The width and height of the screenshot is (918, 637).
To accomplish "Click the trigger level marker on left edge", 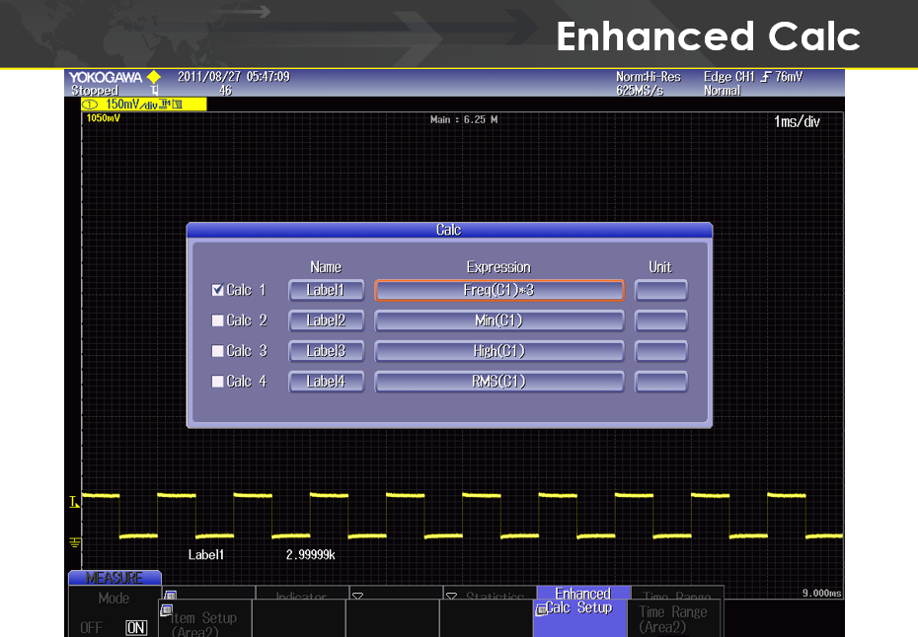I will point(73,503).
